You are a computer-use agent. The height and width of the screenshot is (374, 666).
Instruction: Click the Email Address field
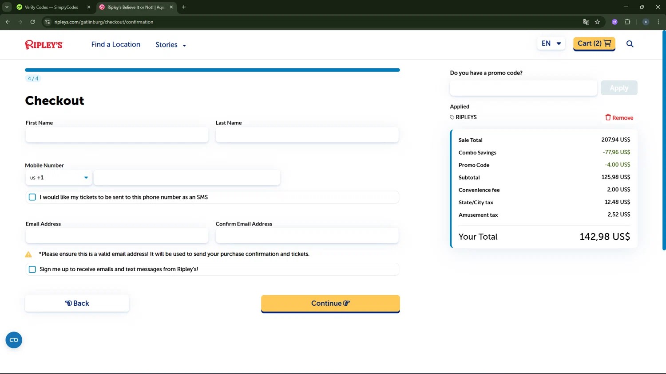point(117,236)
